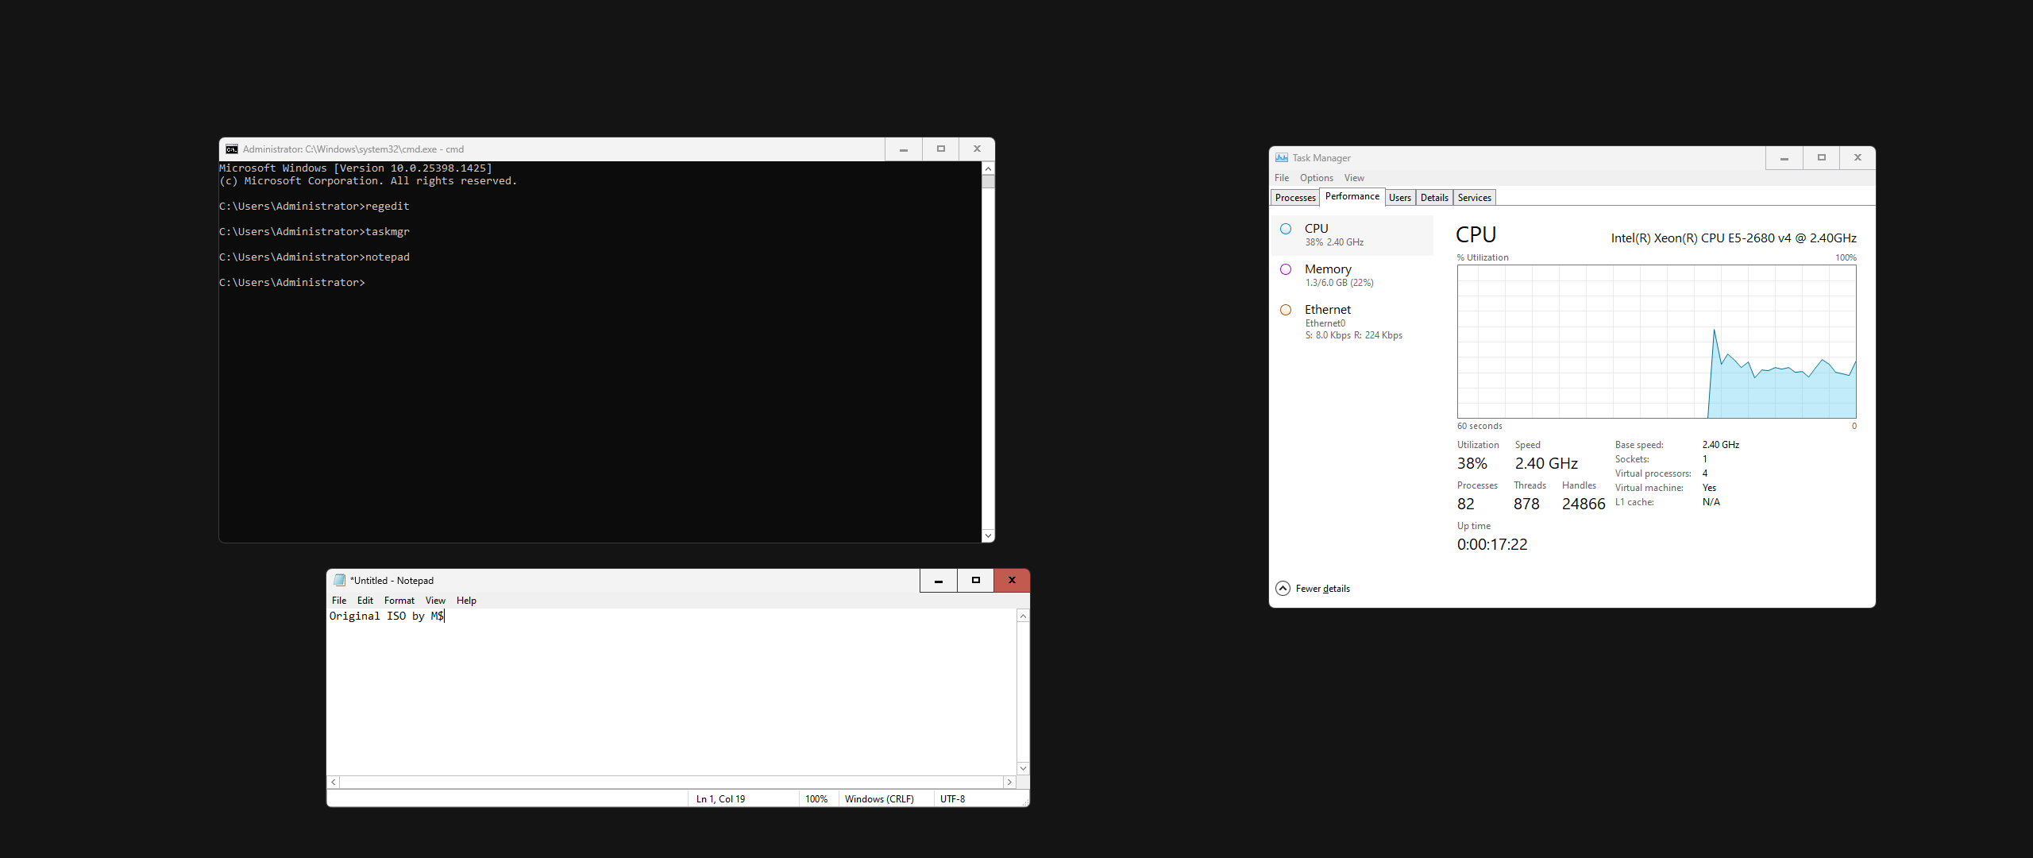
Task: Switch to the Services tab
Action: pos(1474,198)
